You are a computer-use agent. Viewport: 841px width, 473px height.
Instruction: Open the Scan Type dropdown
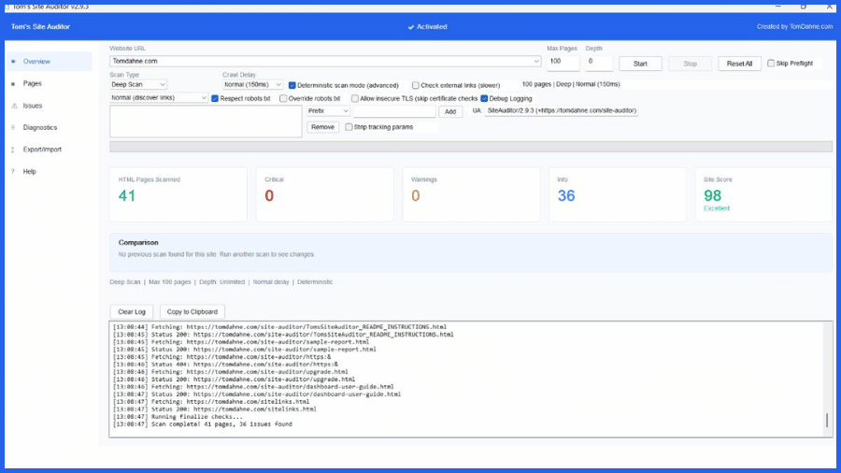coord(138,85)
